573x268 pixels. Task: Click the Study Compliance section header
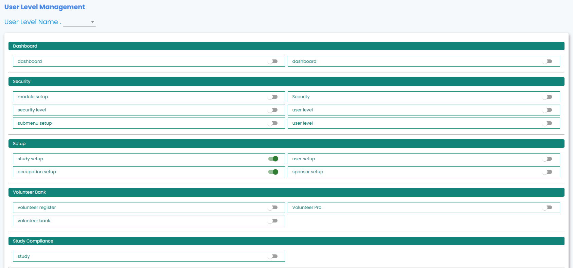pyautogui.click(x=286, y=241)
